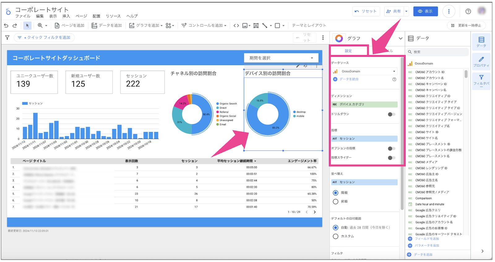Open the Properties pencil side panel

[481, 61]
